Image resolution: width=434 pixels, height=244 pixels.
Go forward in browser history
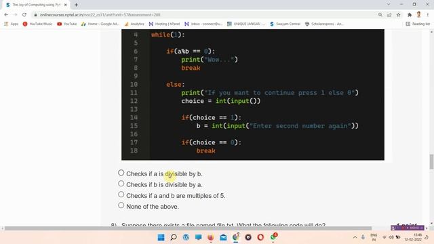(x=15, y=15)
